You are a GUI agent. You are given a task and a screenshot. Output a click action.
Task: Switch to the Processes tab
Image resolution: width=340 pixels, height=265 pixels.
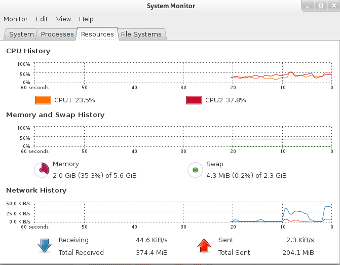[x=57, y=34]
